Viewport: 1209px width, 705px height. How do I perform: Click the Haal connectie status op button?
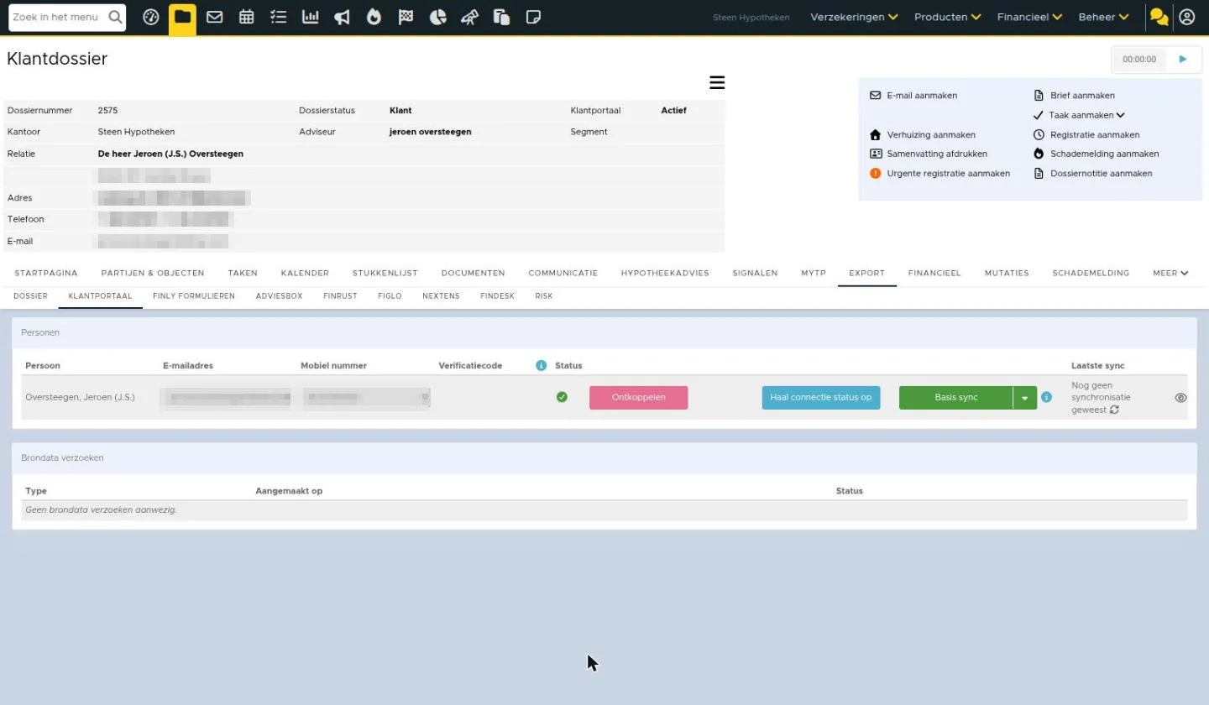click(820, 398)
